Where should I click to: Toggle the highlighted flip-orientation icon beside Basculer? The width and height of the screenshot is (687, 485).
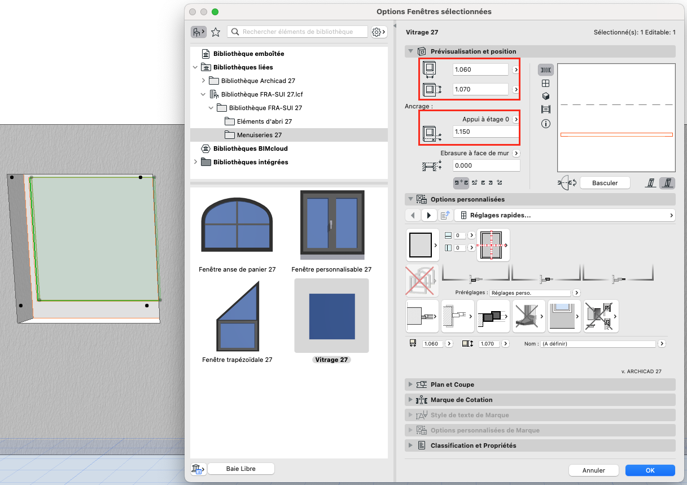[x=667, y=183]
